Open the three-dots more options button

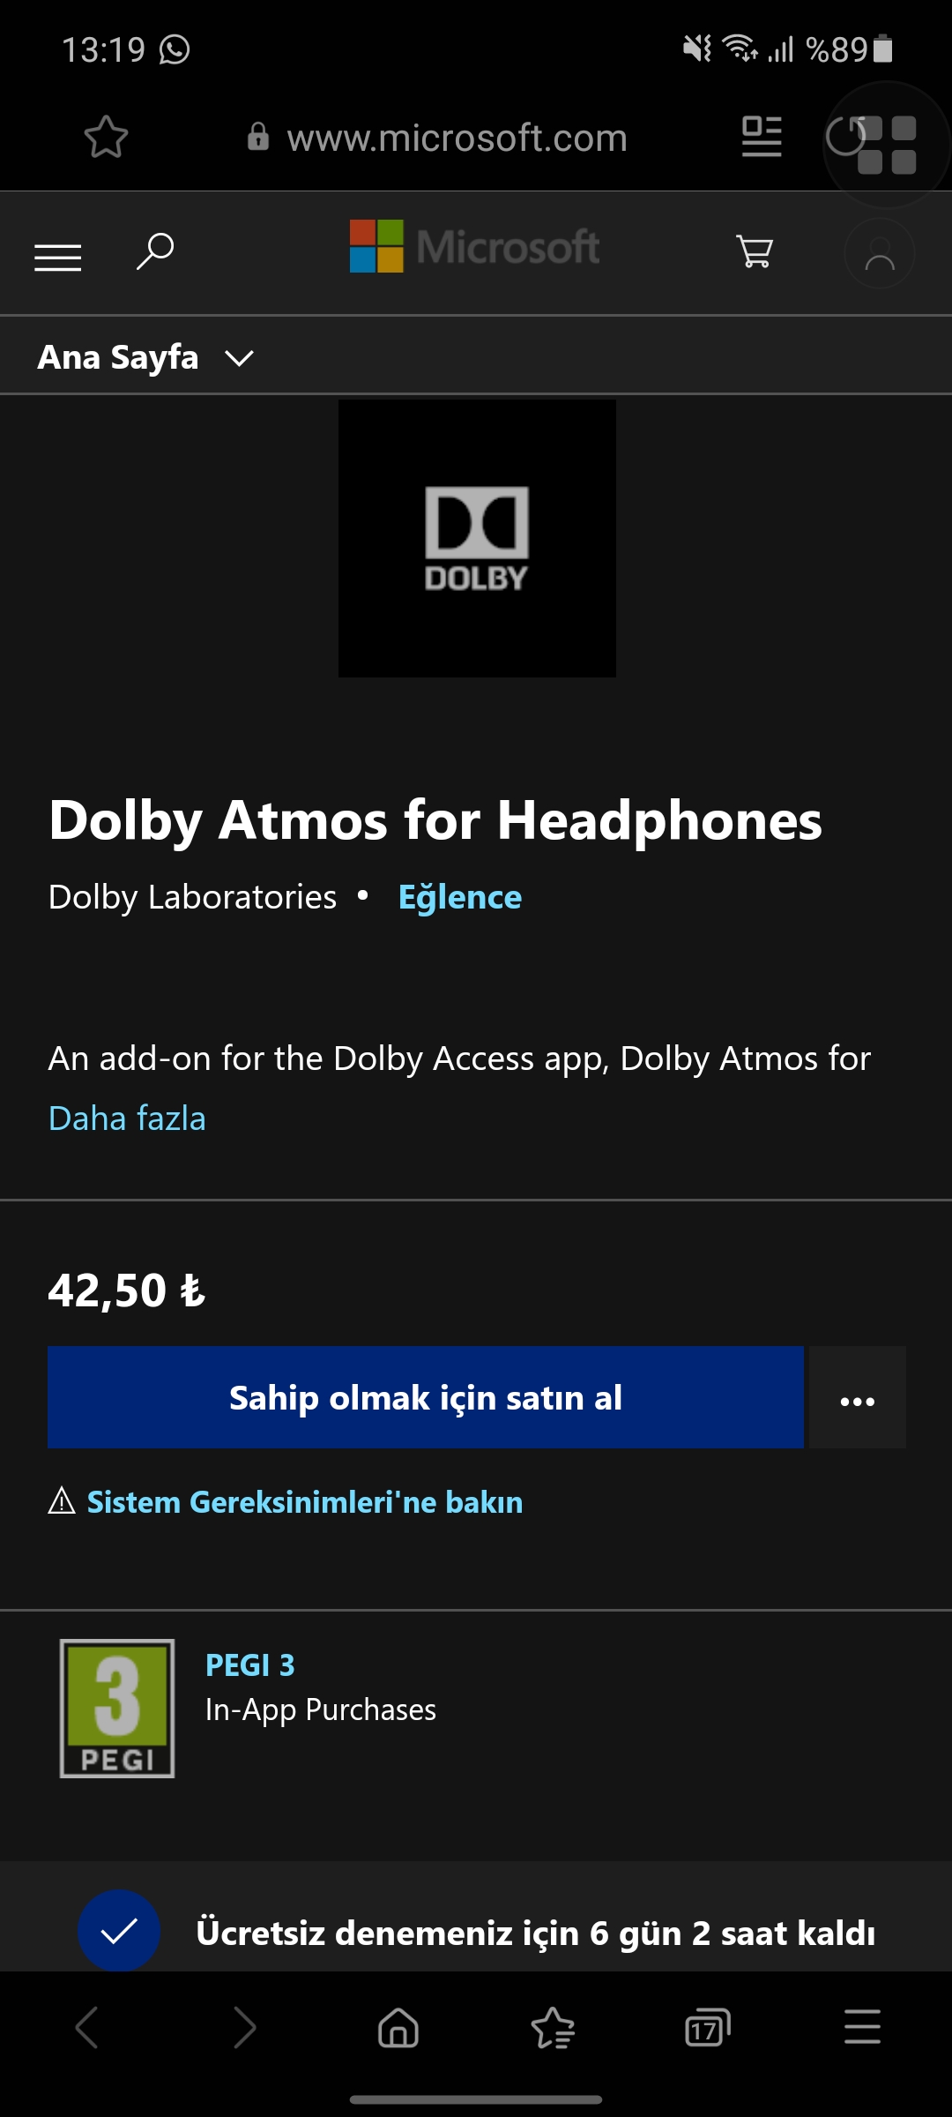858,1398
